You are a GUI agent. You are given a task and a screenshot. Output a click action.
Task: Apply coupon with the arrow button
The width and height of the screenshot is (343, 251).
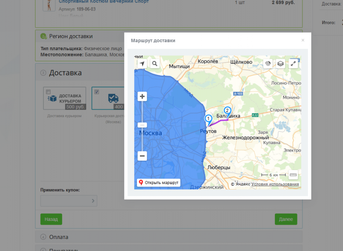click(93, 201)
